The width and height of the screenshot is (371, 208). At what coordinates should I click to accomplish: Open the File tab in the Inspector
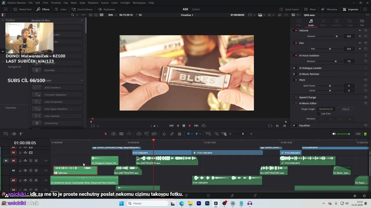(x=362, y=23)
